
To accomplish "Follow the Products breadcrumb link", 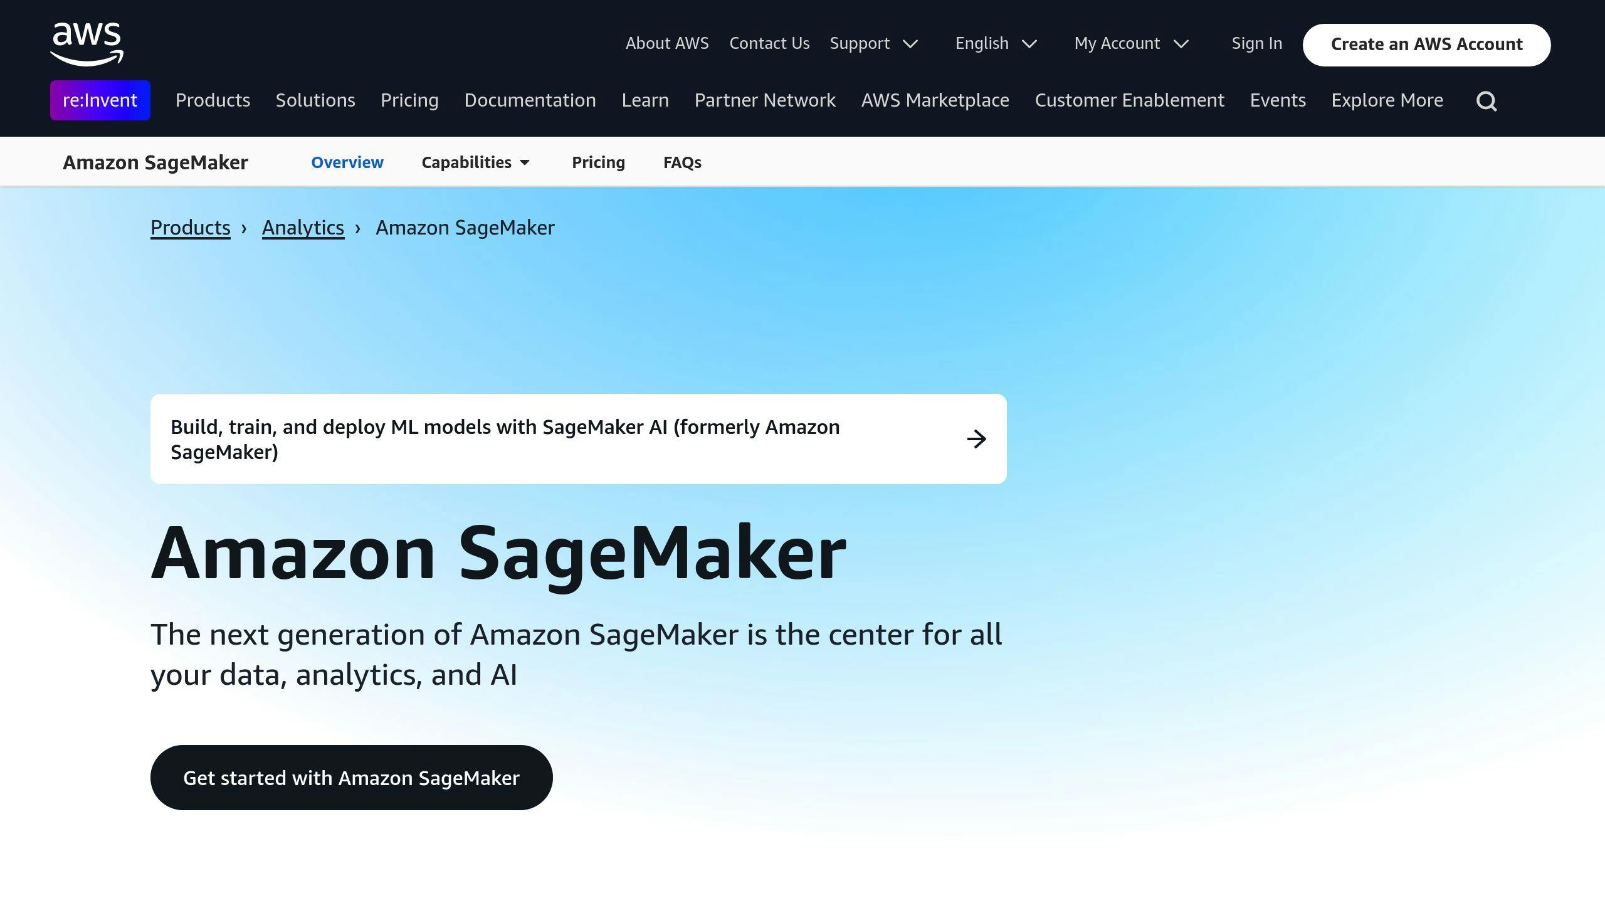I will [x=191, y=228].
